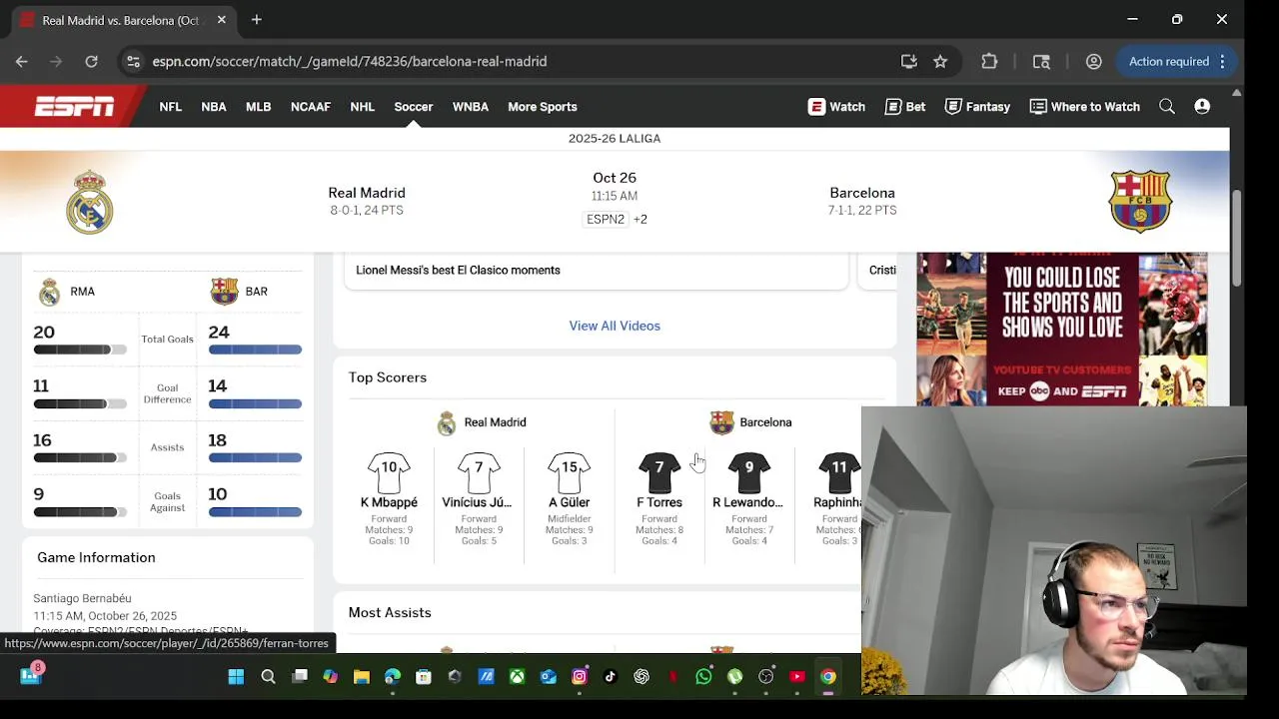The width and height of the screenshot is (1279, 719).
Task: Click the F Torres player name
Action: 659,502
